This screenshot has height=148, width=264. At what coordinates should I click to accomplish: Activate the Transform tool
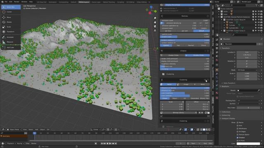coord(11,32)
